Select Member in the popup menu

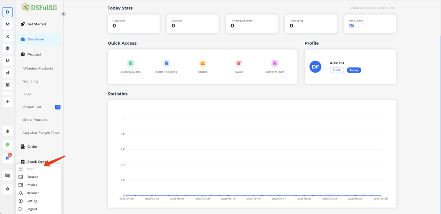(x=32, y=193)
